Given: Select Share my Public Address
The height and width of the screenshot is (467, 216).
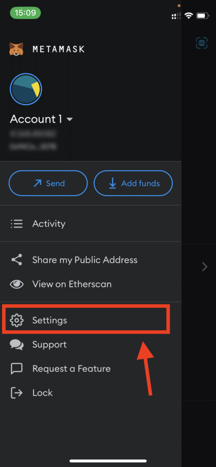Looking at the screenshot, I should [x=91, y=259].
